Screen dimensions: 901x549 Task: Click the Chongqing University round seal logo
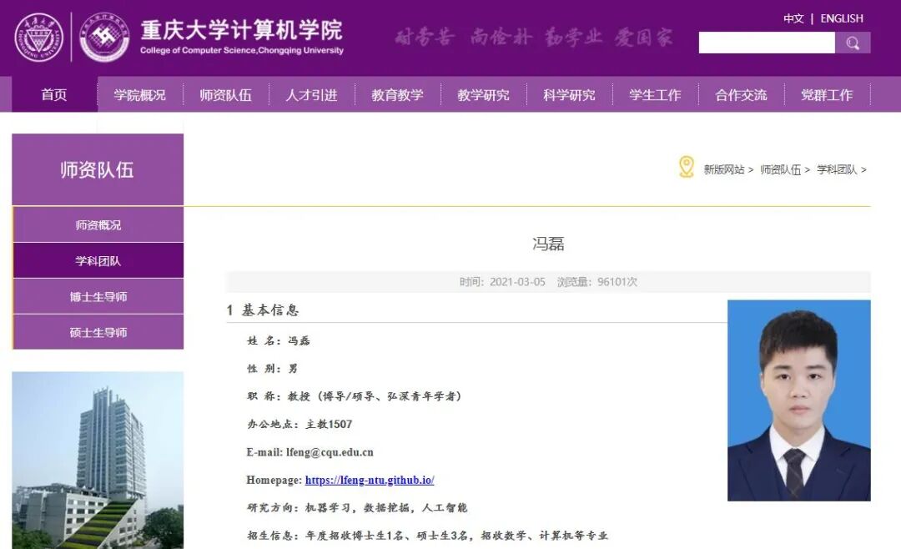38,38
